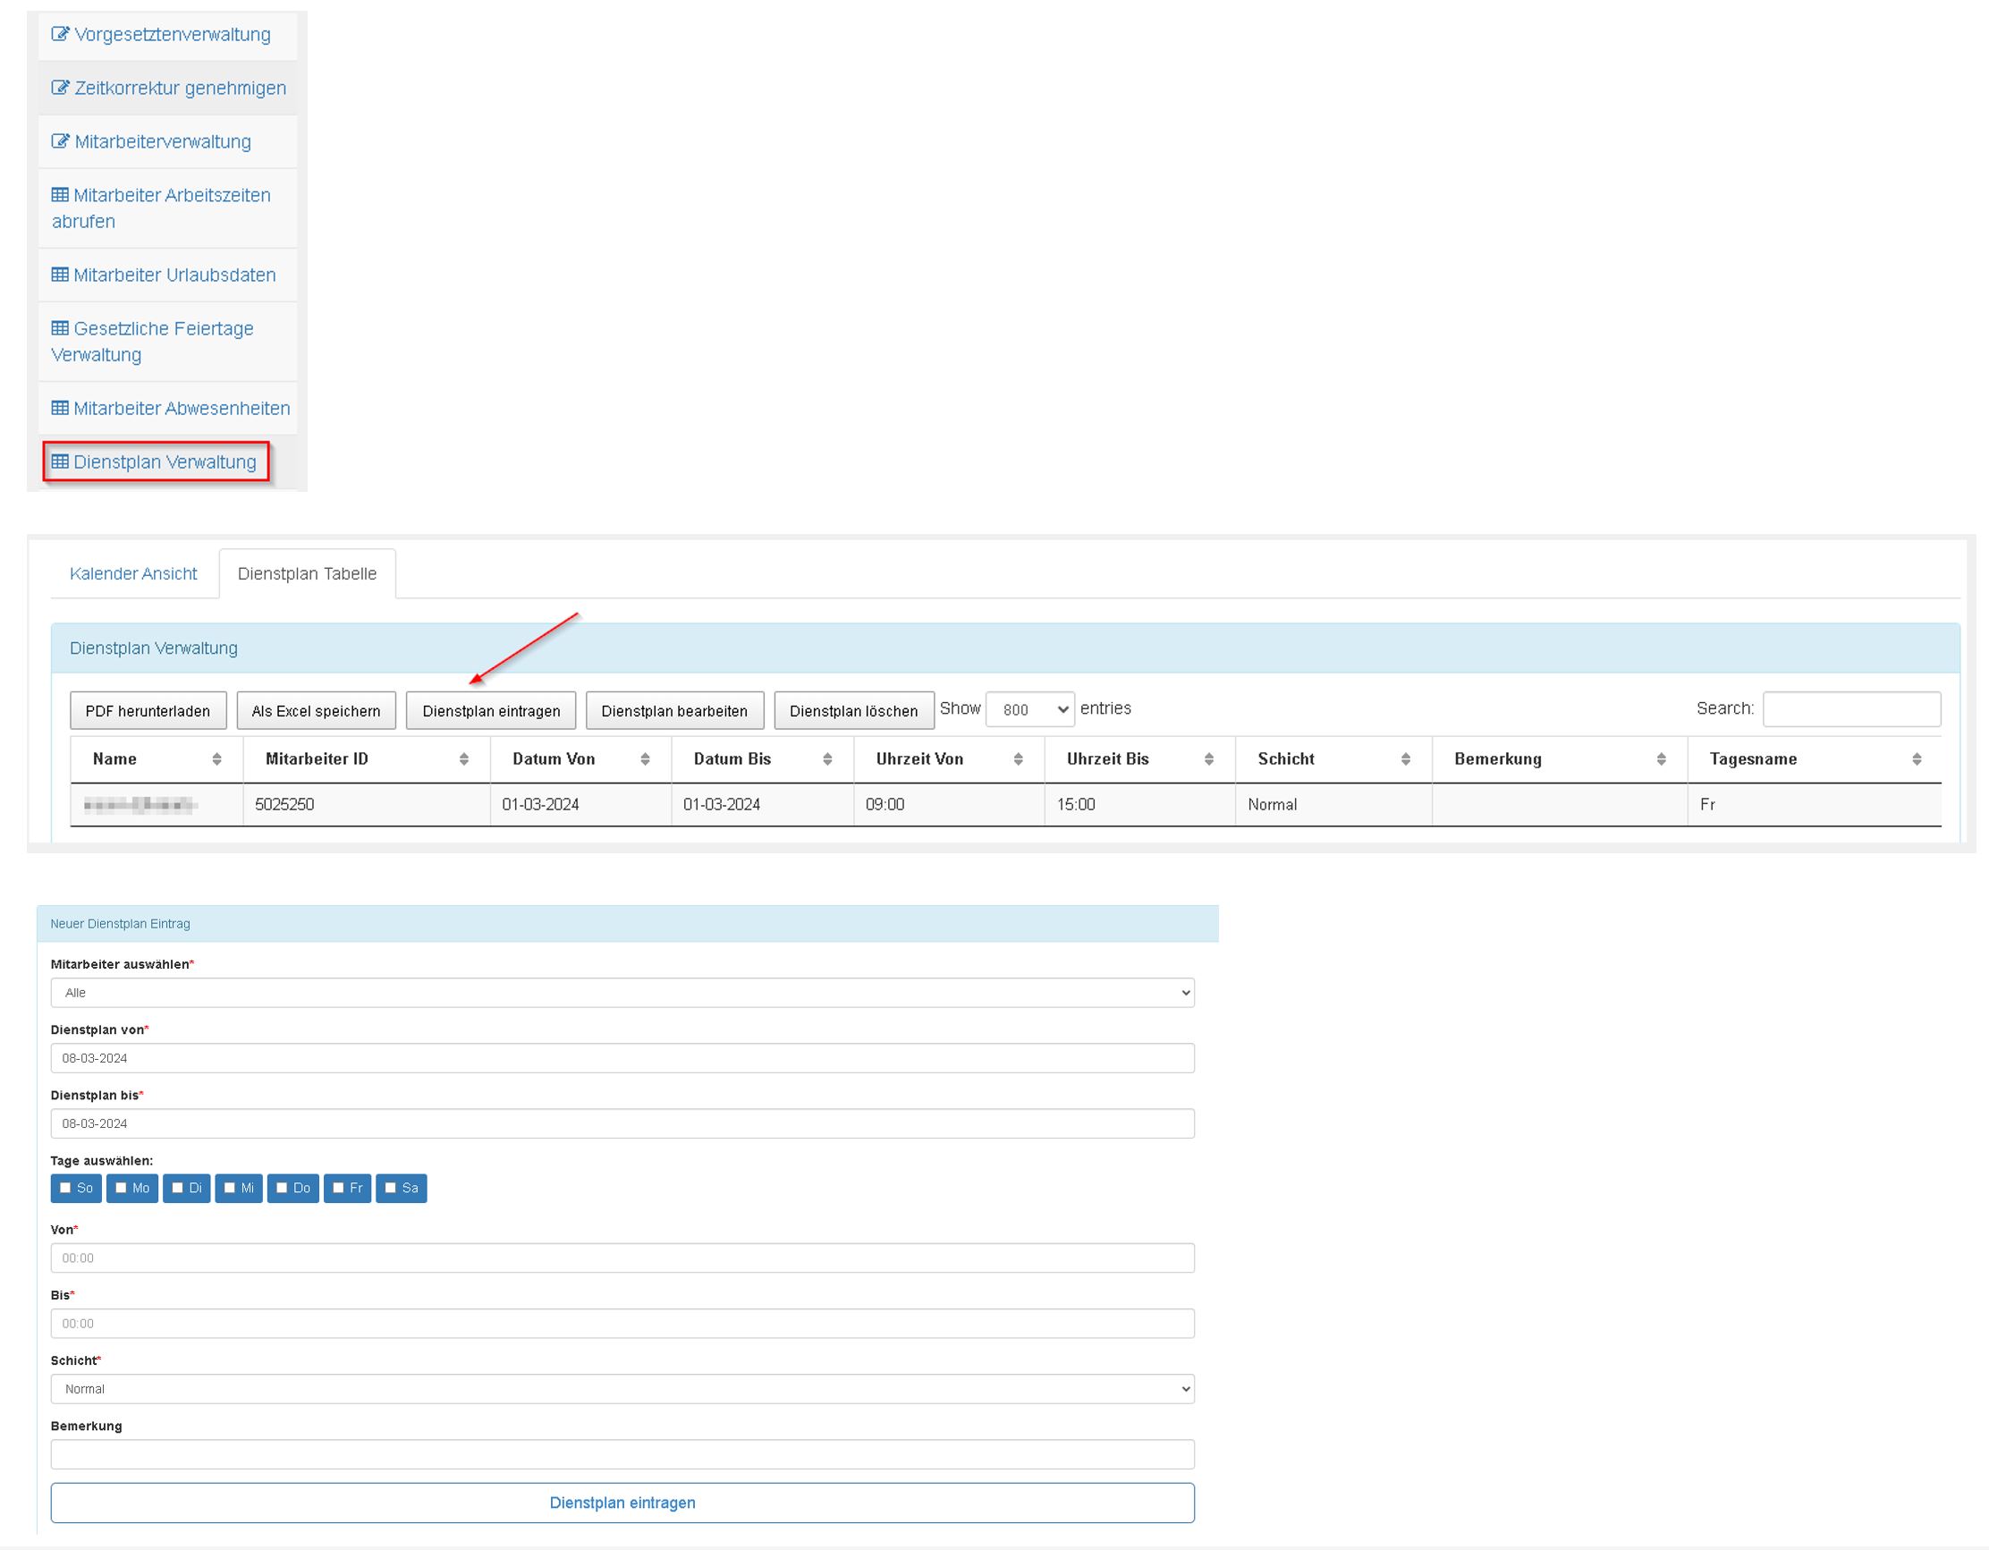Open the Mitarbeiter auswählen dropdown

coord(622,993)
